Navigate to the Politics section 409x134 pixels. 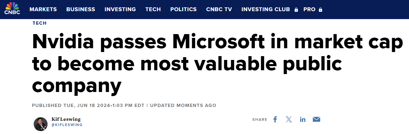[x=184, y=9]
